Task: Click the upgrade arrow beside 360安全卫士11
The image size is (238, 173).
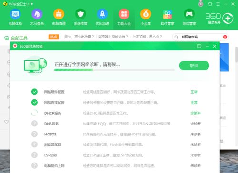Action: point(32,4)
